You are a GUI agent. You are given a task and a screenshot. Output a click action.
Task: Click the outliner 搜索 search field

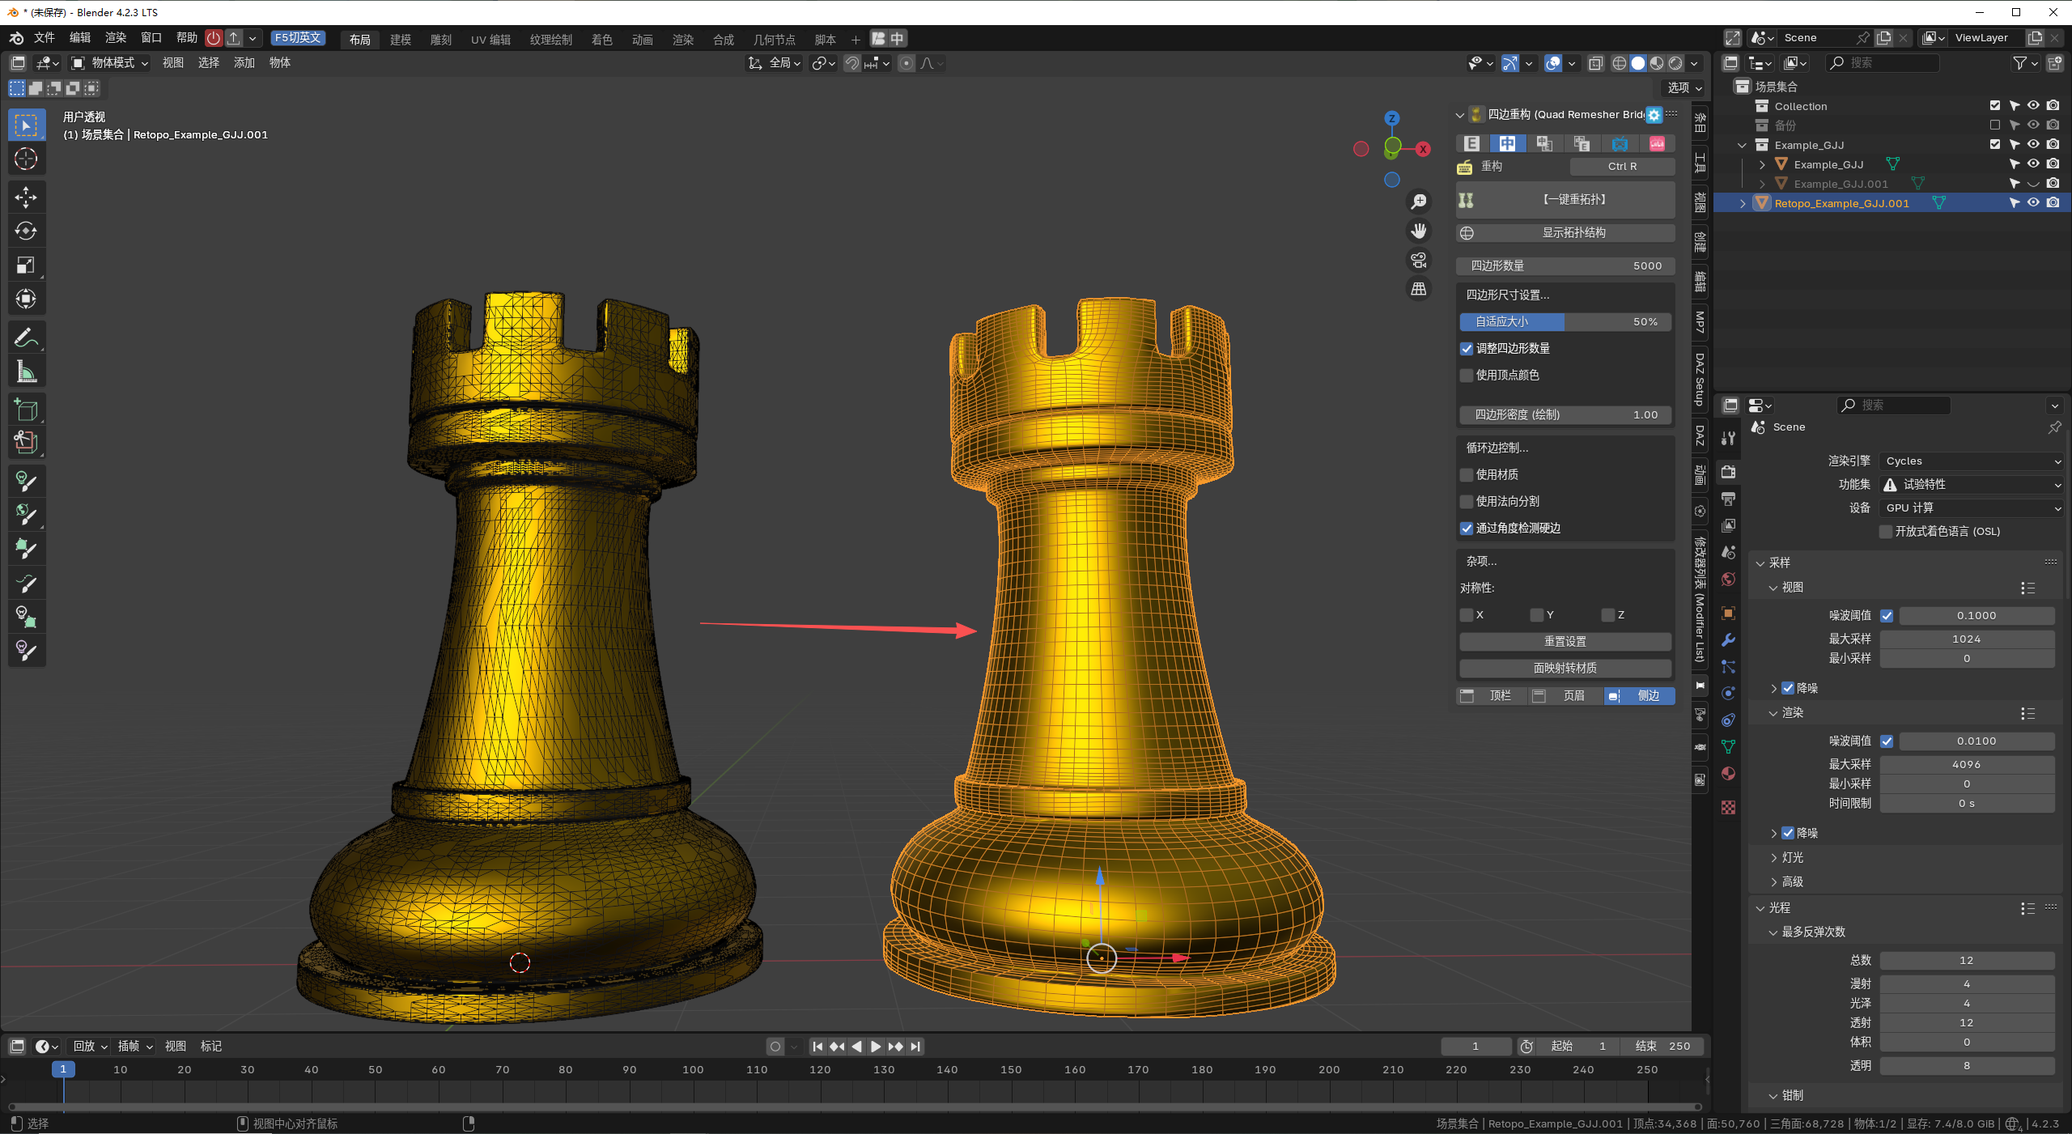pos(1883,63)
